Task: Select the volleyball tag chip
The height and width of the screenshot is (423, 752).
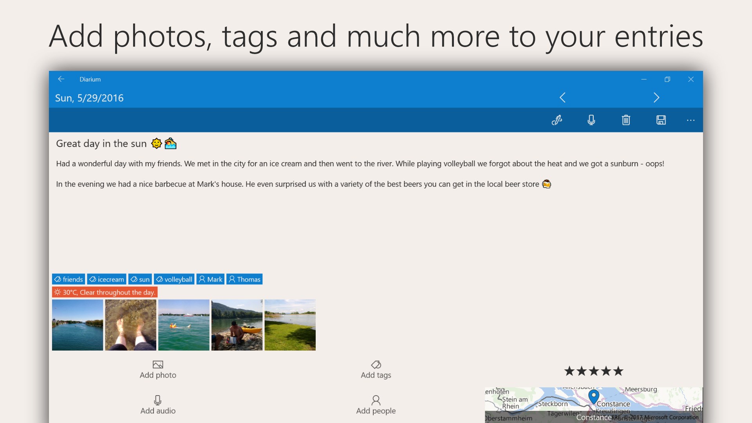Action: coord(174,279)
